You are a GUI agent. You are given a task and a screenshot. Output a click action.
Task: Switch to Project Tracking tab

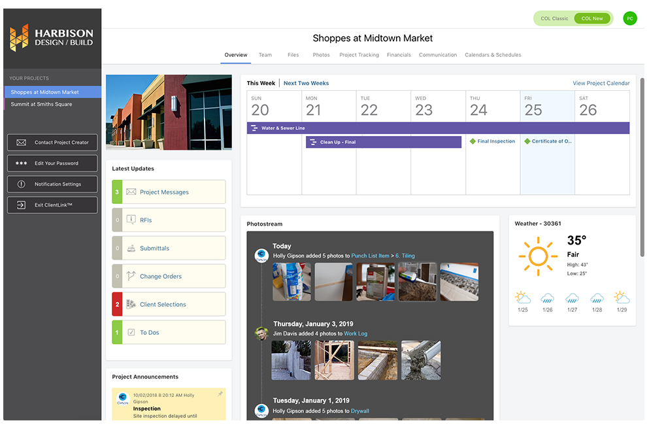(359, 55)
